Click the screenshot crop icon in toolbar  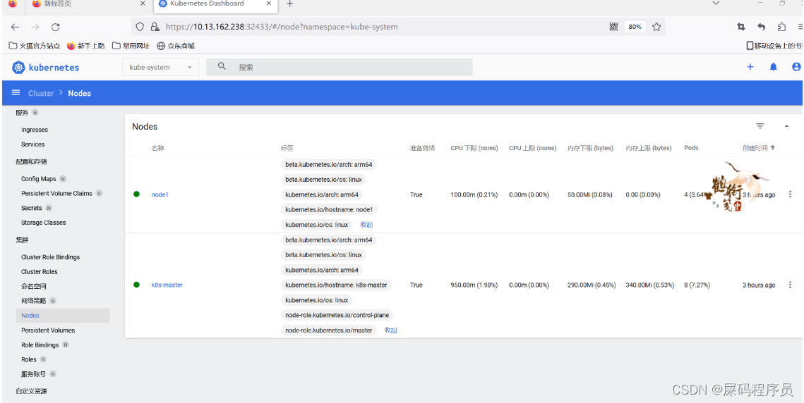(x=741, y=27)
